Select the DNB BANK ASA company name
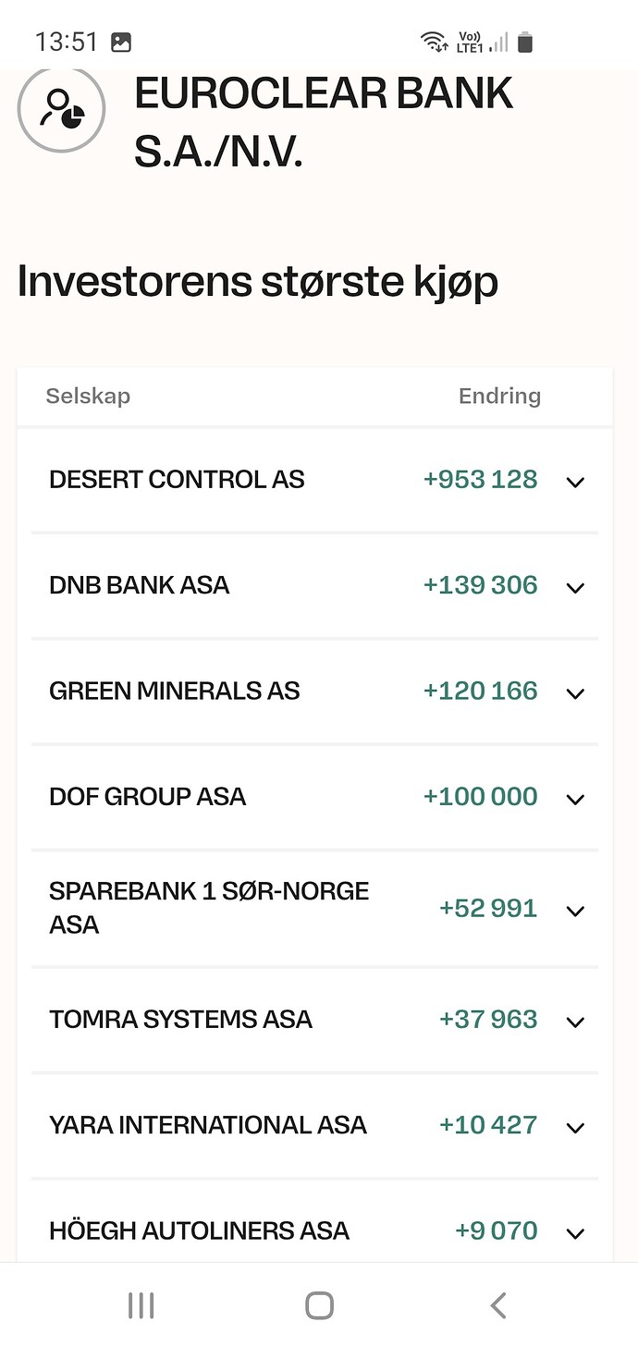638x1346 pixels. coord(139,585)
